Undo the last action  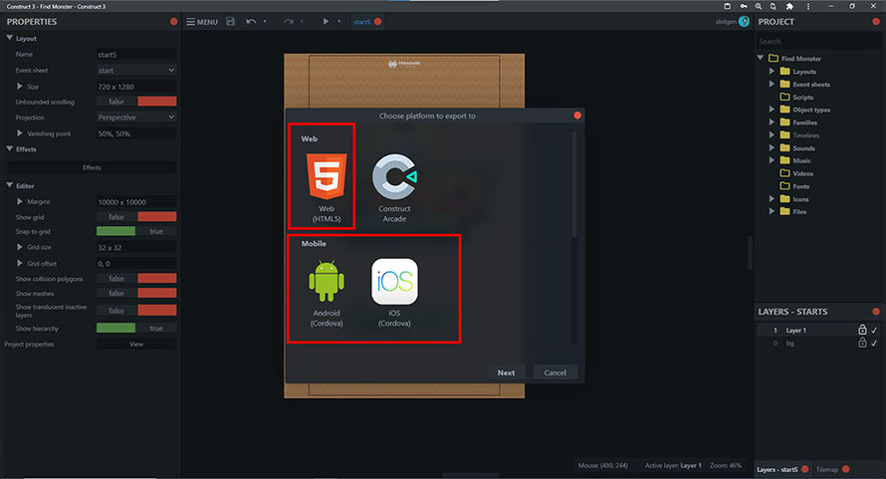click(x=251, y=22)
